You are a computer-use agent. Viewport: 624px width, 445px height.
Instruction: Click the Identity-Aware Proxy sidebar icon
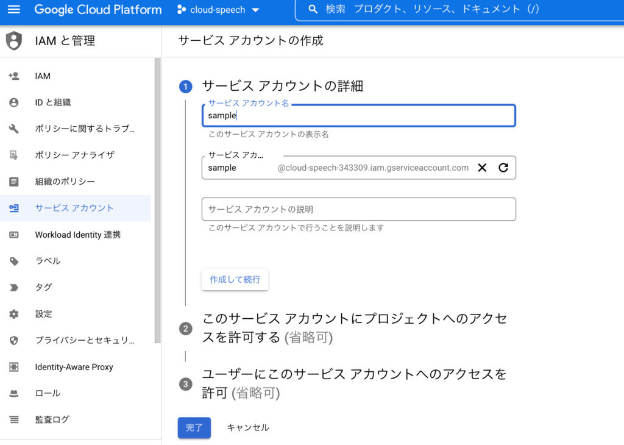pyautogui.click(x=13, y=367)
